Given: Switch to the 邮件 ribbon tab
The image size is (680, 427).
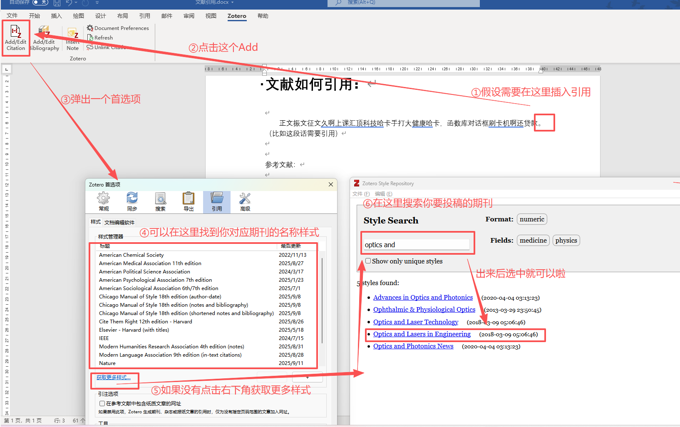Looking at the screenshot, I should pos(167,16).
